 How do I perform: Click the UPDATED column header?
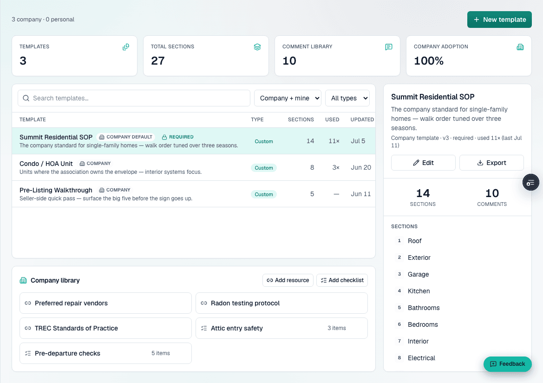click(362, 119)
